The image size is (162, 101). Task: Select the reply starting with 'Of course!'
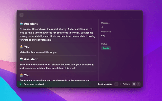[x=58, y=34]
